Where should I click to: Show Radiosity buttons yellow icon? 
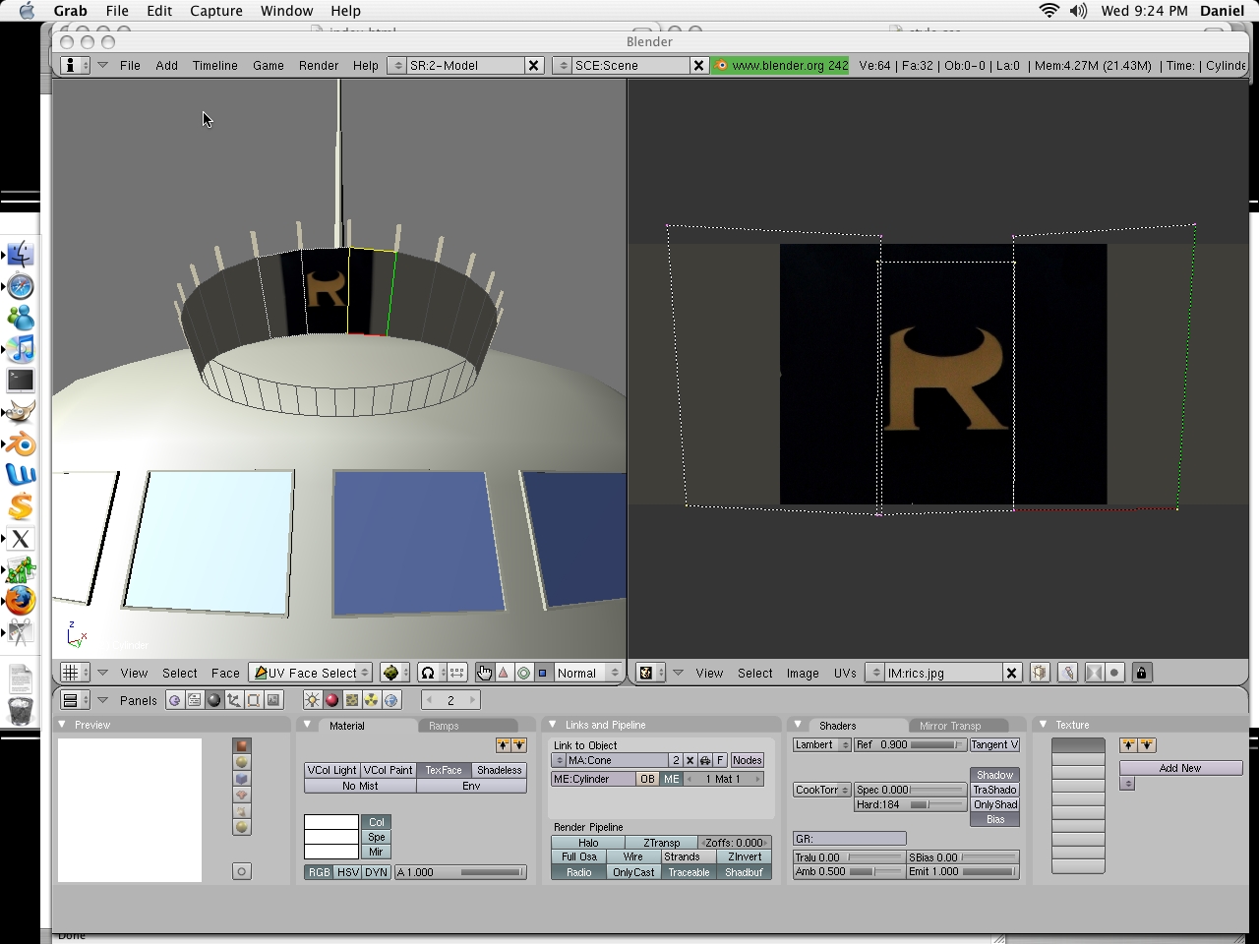tap(372, 700)
